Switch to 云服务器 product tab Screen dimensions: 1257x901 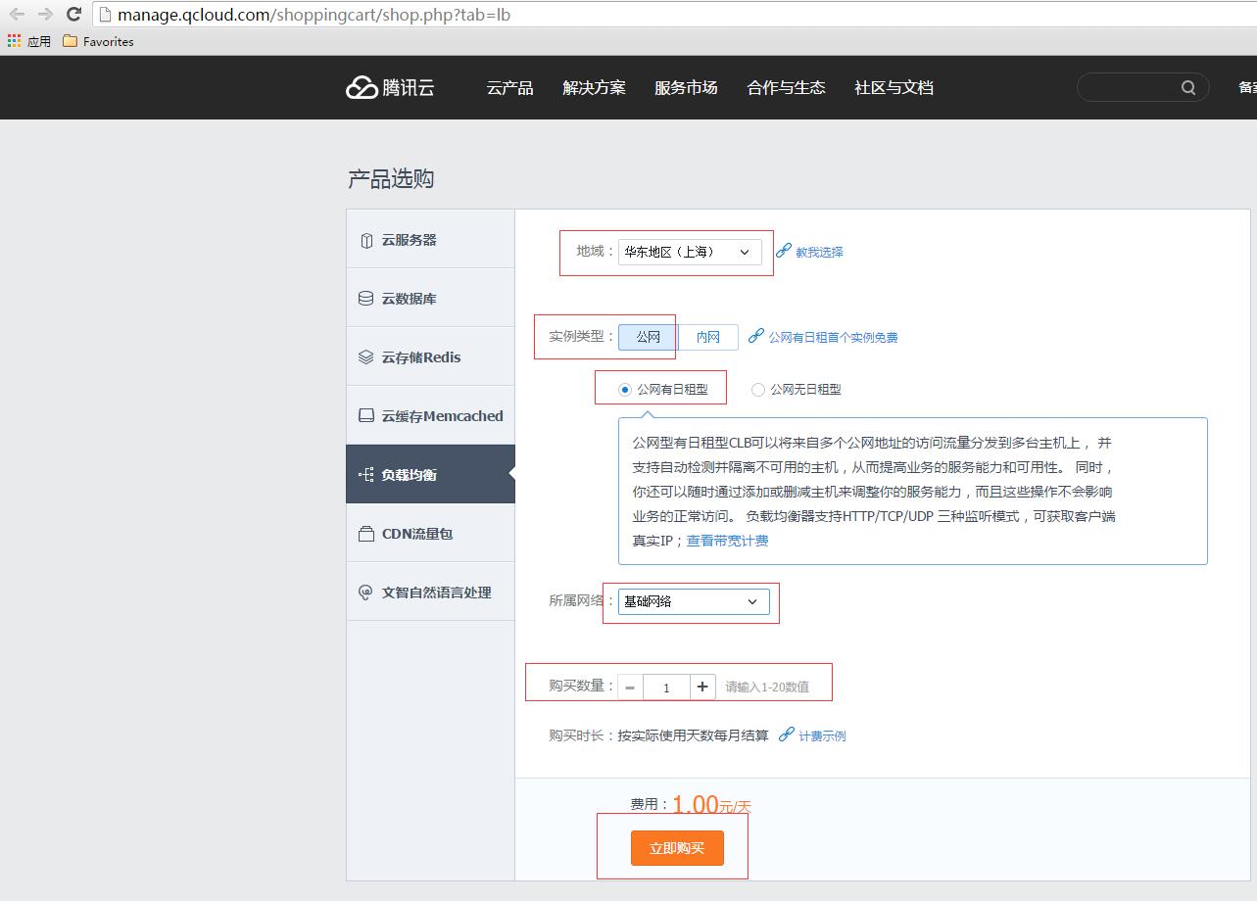[430, 239]
